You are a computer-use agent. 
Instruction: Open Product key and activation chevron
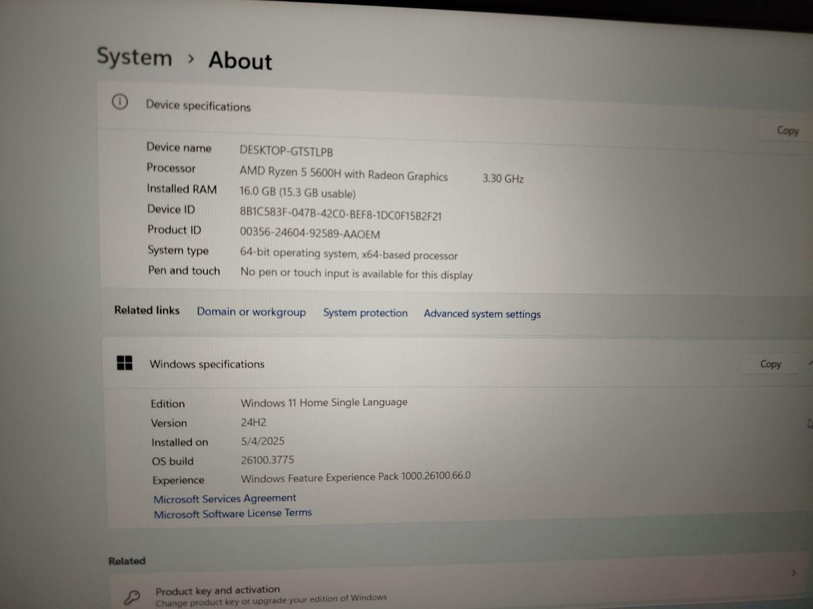pos(793,573)
